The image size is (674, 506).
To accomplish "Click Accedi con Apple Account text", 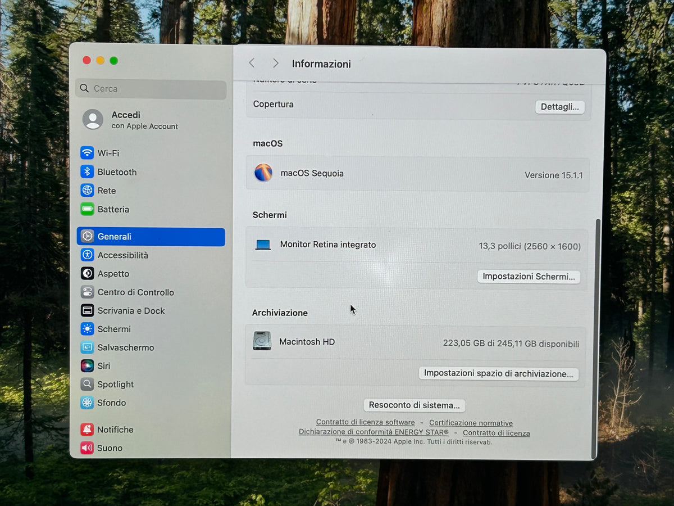I will click(x=144, y=120).
